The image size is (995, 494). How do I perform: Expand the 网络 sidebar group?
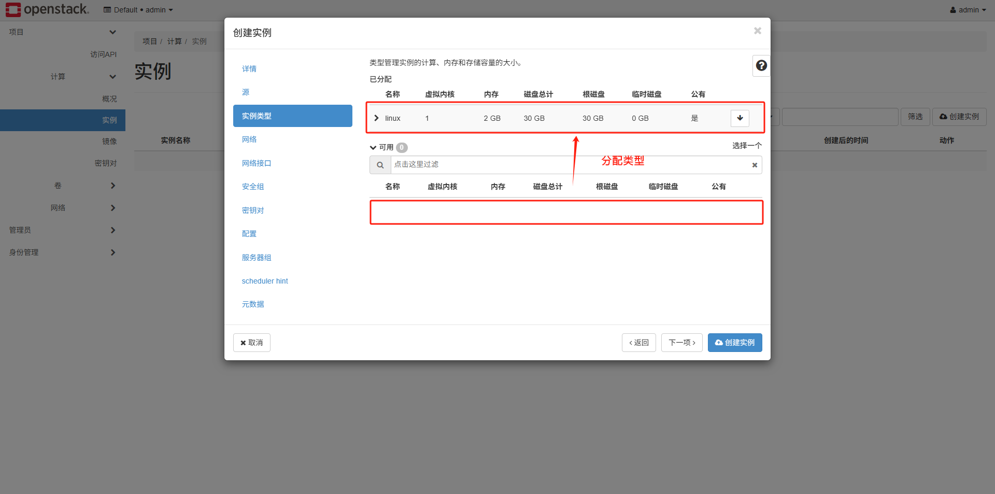62,208
